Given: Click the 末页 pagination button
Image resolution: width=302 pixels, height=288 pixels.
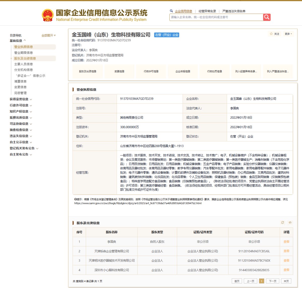Looking at the screenshot, I should 286,281.
